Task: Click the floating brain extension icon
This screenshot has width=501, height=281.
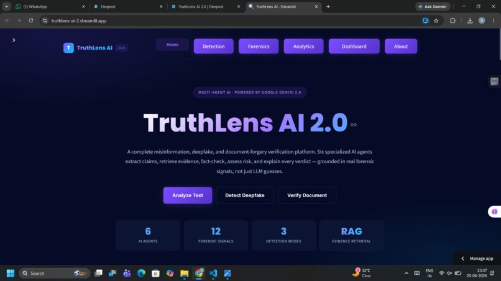Action: click(495, 212)
